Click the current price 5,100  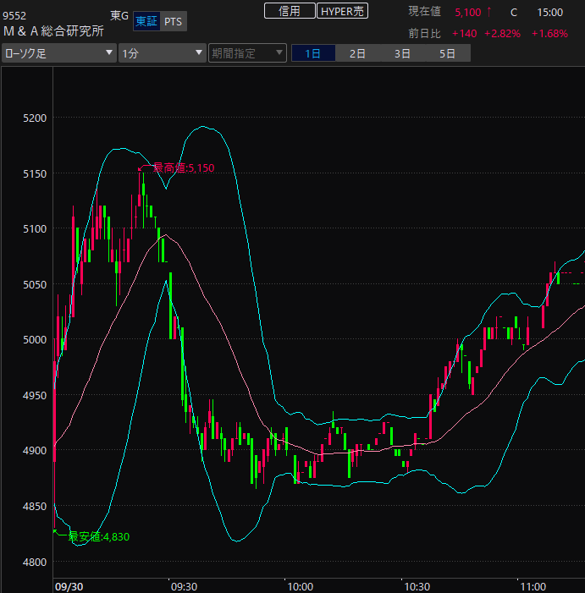click(x=467, y=13)
